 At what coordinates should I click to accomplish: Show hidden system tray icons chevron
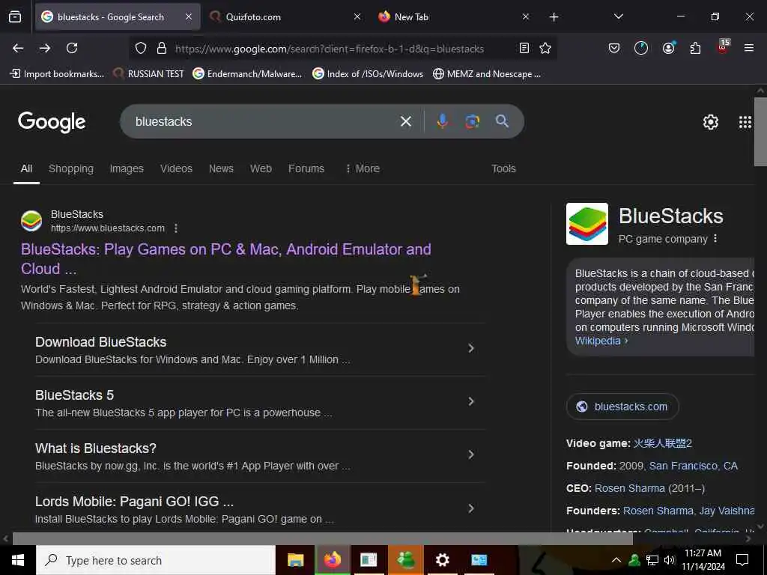click(616, 560)
